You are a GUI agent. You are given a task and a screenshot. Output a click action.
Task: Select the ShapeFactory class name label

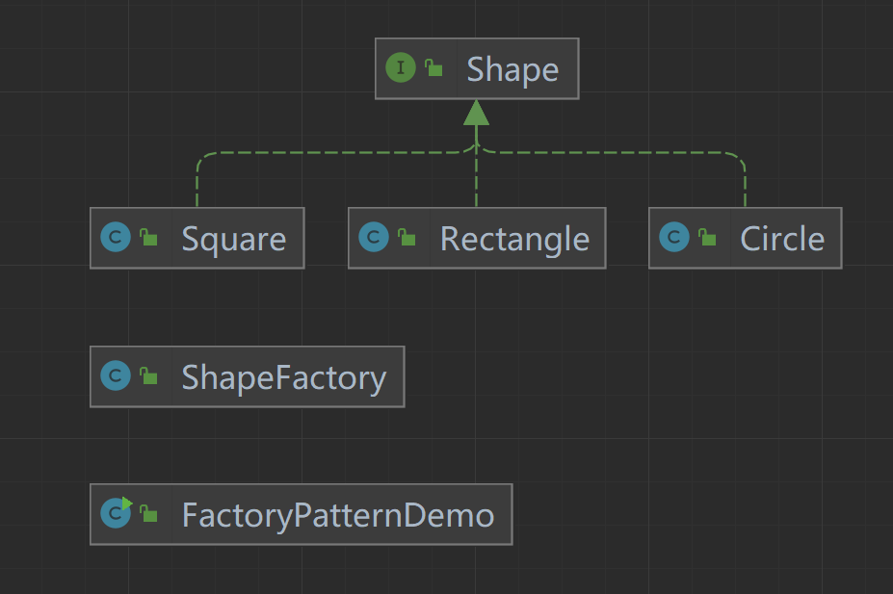coord(283,377)
